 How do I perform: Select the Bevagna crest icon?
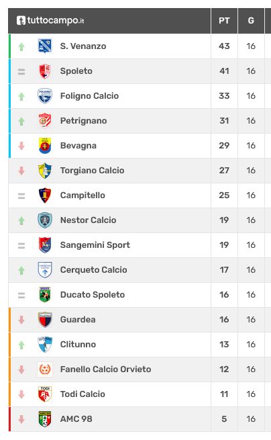point(45,146)
